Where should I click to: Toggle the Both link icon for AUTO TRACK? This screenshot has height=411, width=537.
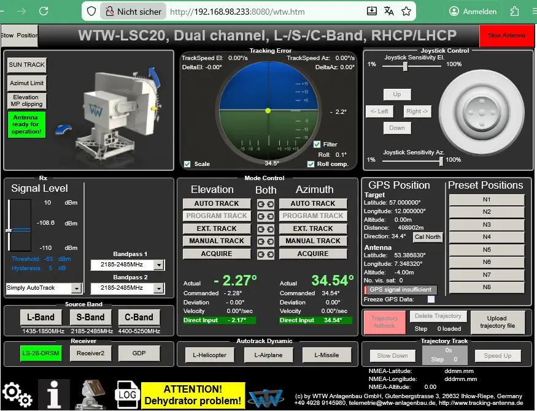click(x=265, y=204)
